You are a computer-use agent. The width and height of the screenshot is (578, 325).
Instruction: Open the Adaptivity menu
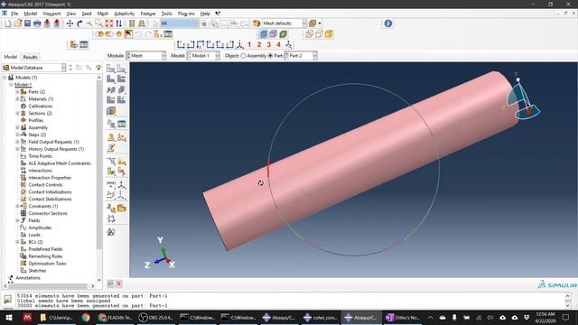[x=125, y=14]
